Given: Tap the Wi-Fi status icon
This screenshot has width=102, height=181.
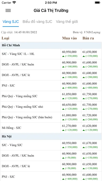Looking at the screenshot, I should click(x=14, y=3).
